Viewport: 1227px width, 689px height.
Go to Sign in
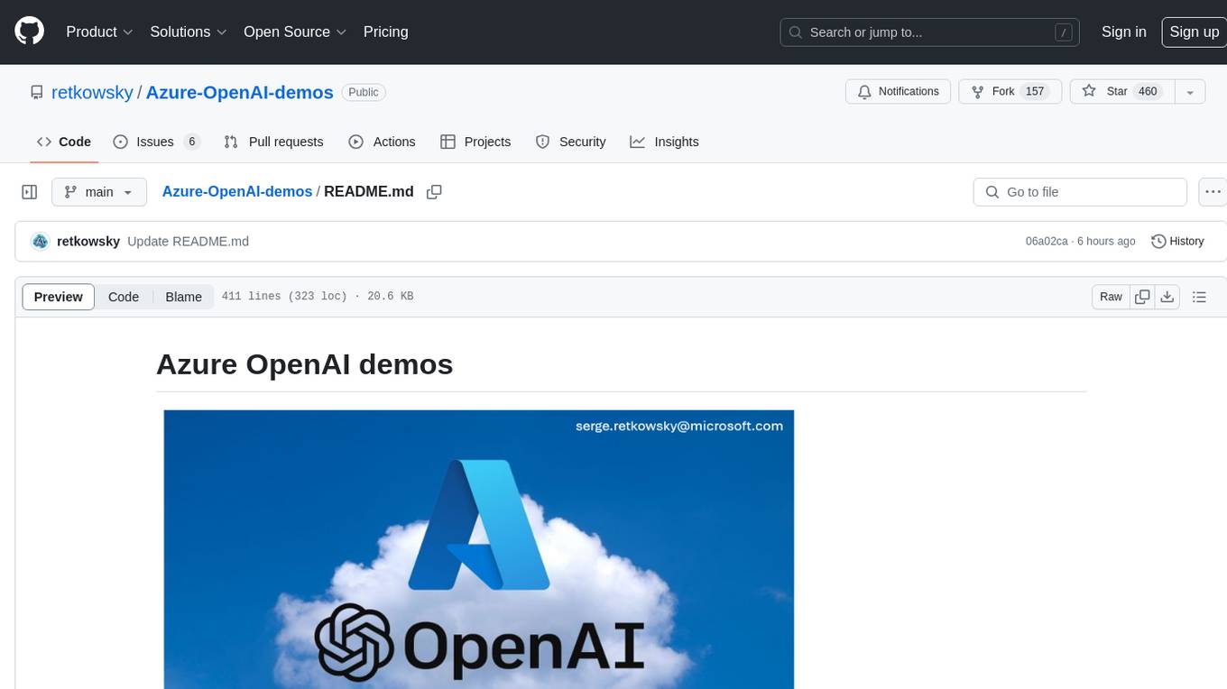1123,32
